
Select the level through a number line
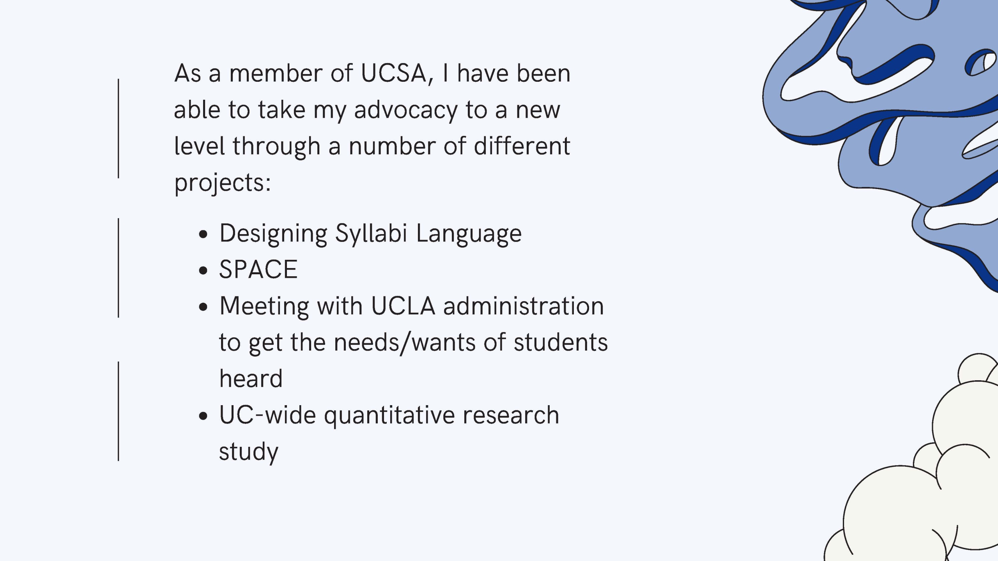[372, 146]
